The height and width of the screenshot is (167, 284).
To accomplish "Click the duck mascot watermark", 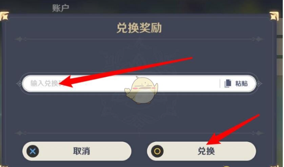I will [141, 90].
